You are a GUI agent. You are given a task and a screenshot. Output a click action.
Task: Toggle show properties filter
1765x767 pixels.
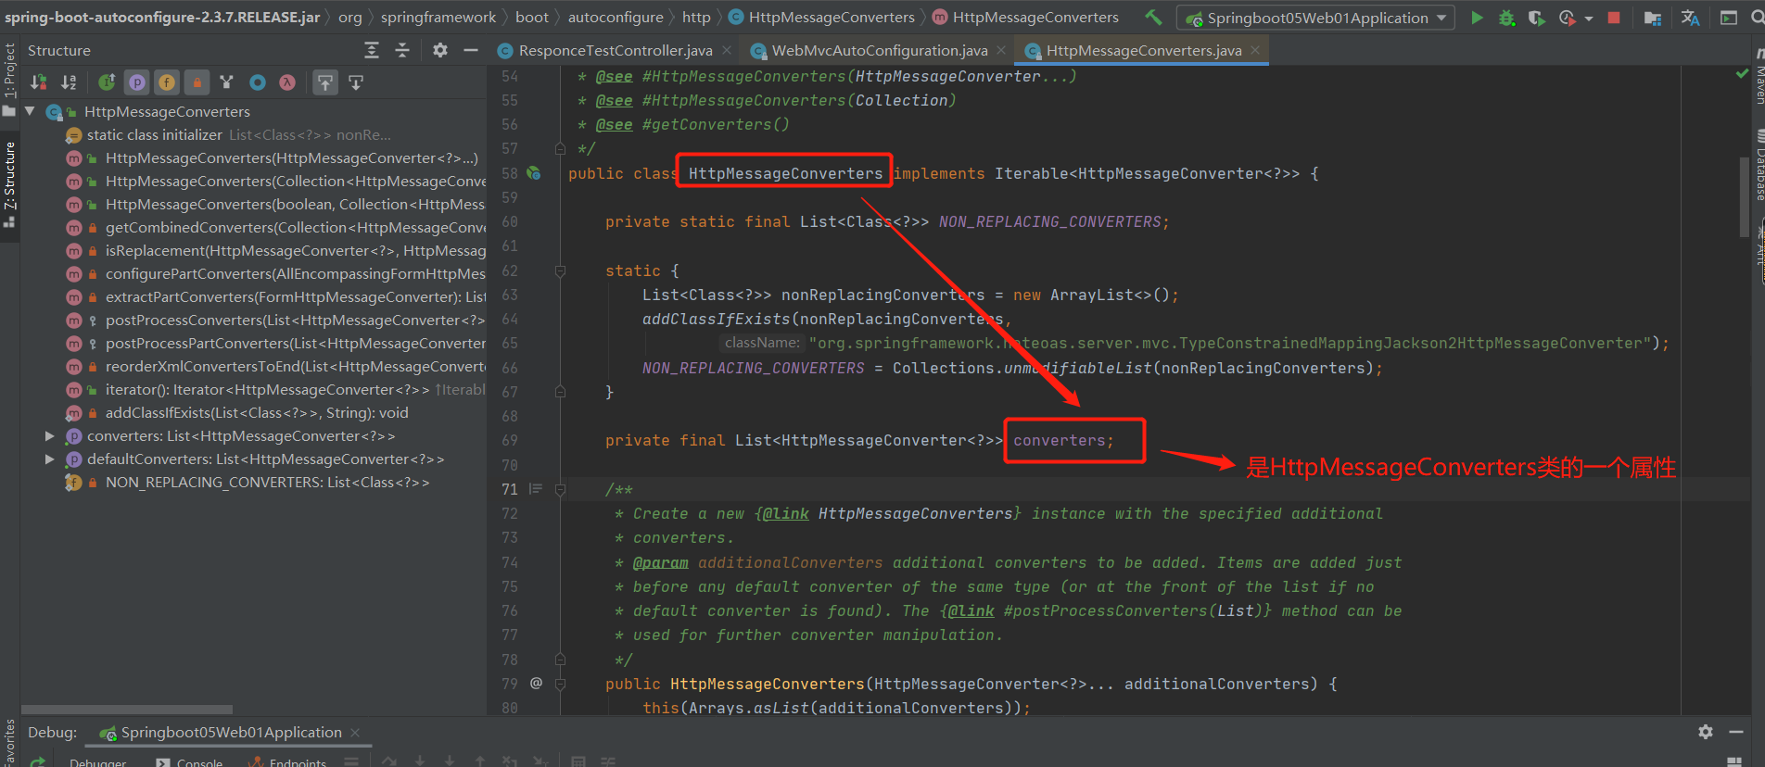point(137,82)
